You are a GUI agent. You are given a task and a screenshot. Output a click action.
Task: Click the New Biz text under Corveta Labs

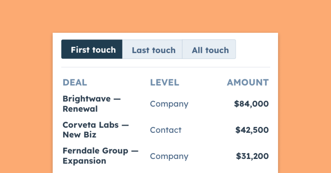pos(79,135)
